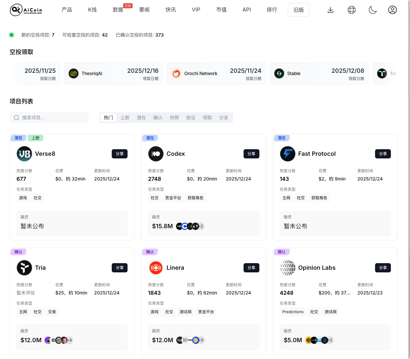Screen dimensions: 410x359
Task: Open the user profile icon
Action: [393, 10]
